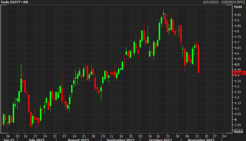Click the 04 date tick in December
This screenshot has width=246, height=141.
(x=224, y=136)
